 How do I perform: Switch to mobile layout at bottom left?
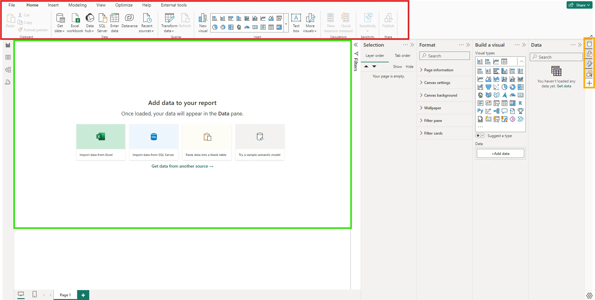click(x=35, y=294)
